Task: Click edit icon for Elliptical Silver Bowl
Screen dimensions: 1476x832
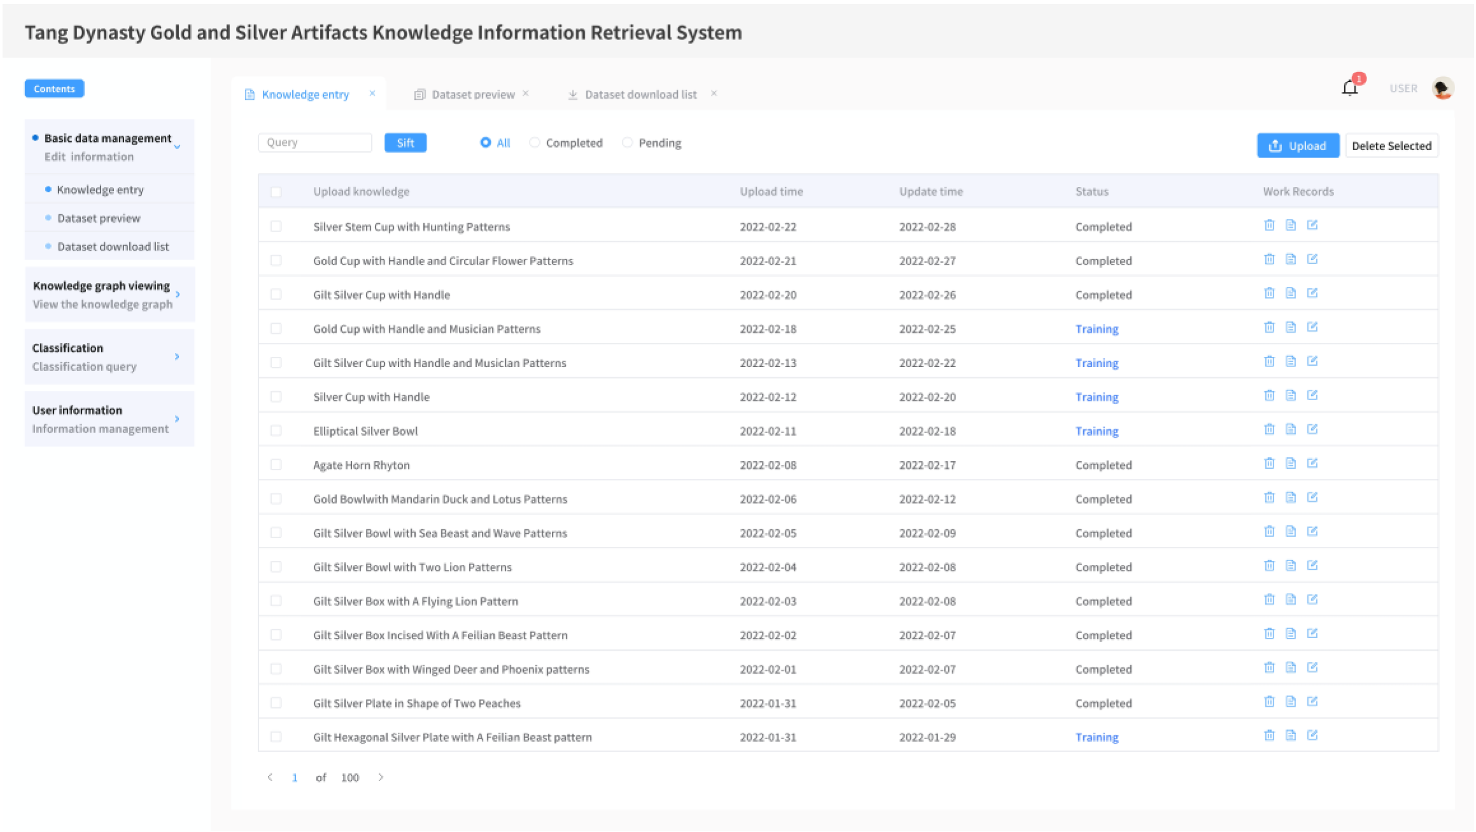Action: tap(1312, 429)
